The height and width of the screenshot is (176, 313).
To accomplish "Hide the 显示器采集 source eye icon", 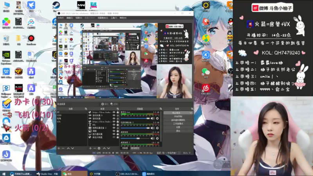I will [114, 134].
